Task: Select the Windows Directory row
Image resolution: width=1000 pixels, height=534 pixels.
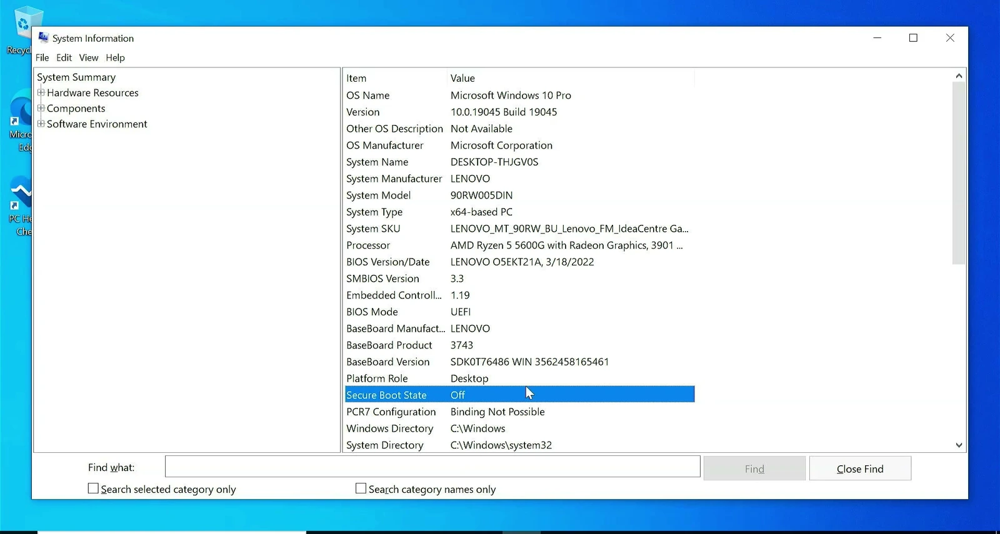Action: coord(520,428)
